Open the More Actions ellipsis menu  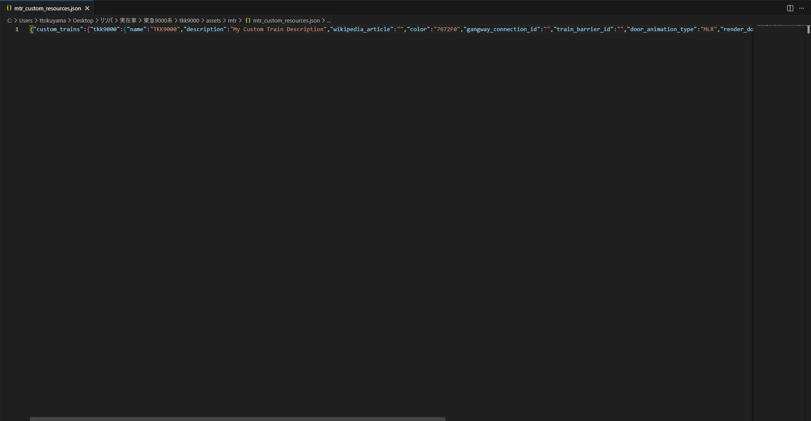(801, 8)
